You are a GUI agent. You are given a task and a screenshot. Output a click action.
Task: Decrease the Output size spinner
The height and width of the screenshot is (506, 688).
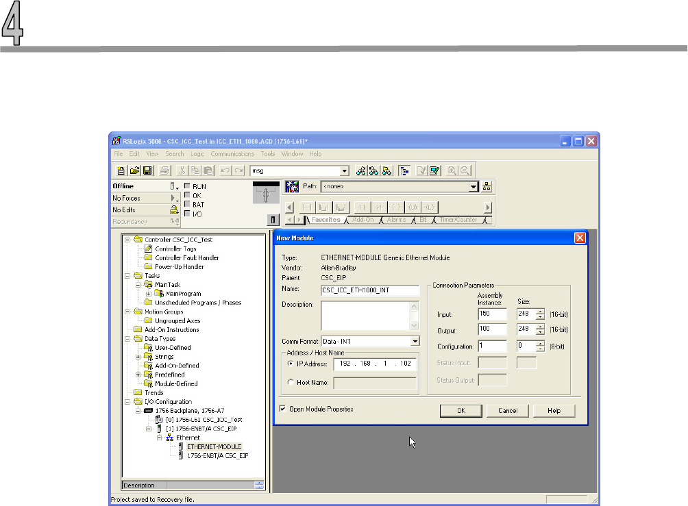click(x=540, y=332)
